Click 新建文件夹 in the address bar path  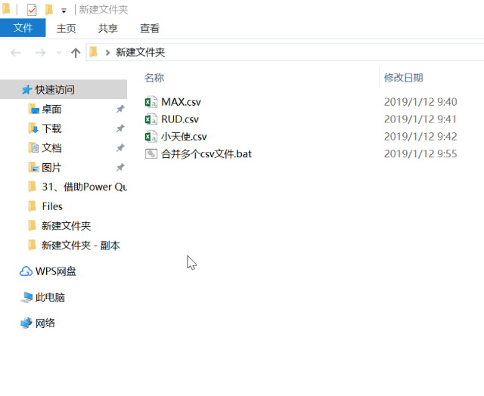(140, 52)
